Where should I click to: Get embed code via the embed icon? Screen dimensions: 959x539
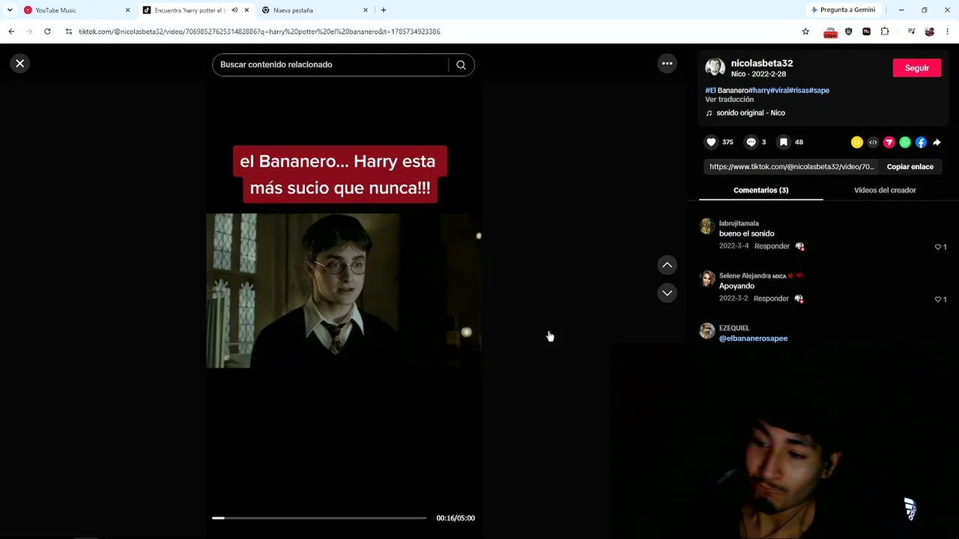[x=873, y=142]
